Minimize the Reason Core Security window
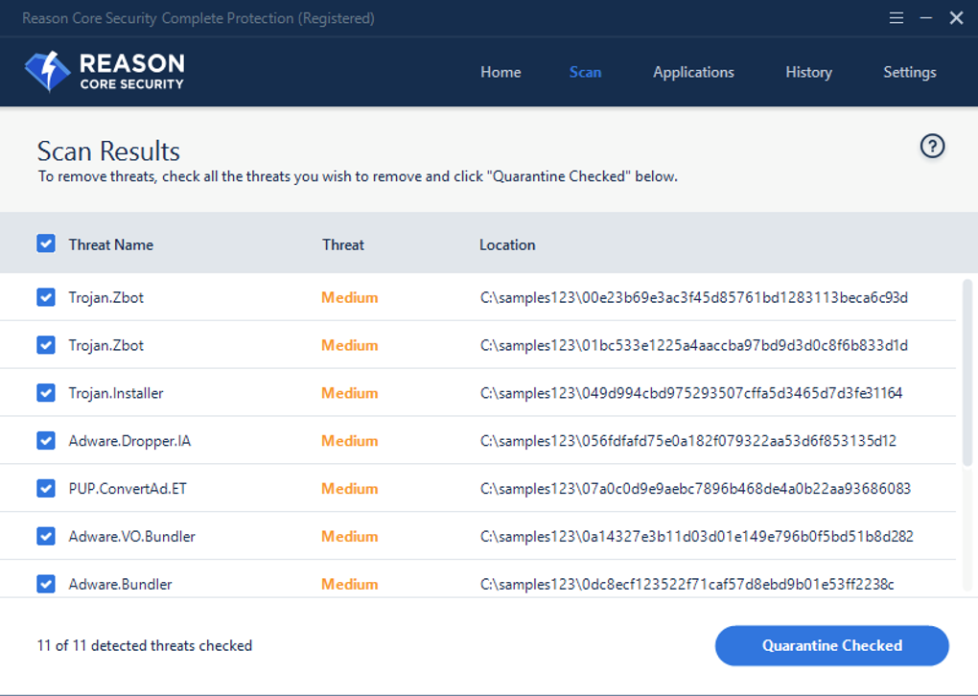 tap(926, 18)
